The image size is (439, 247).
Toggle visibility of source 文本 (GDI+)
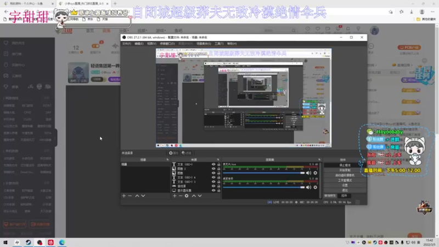point(213,164)
